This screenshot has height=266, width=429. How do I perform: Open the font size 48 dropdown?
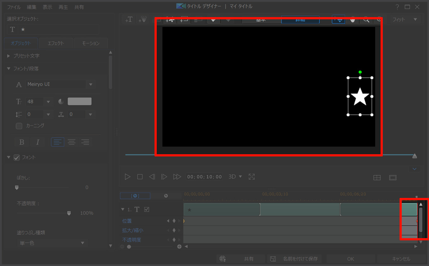48,102
